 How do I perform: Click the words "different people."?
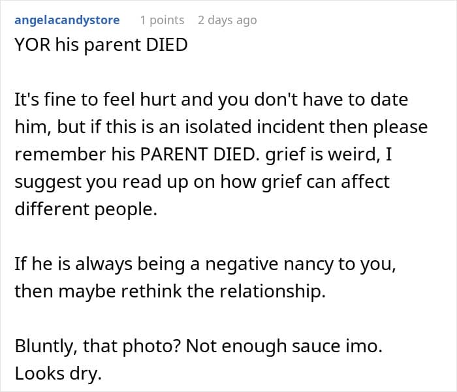(x=86, y=207)
